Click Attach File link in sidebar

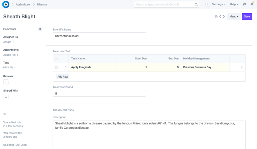11,55
